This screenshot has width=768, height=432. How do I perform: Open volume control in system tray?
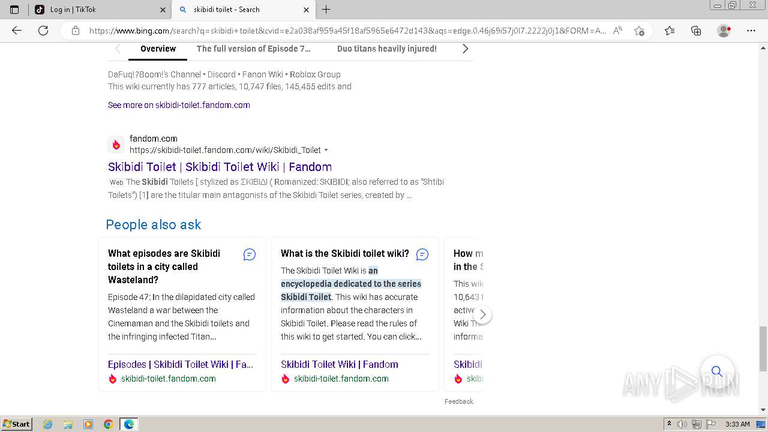(682, 424)
